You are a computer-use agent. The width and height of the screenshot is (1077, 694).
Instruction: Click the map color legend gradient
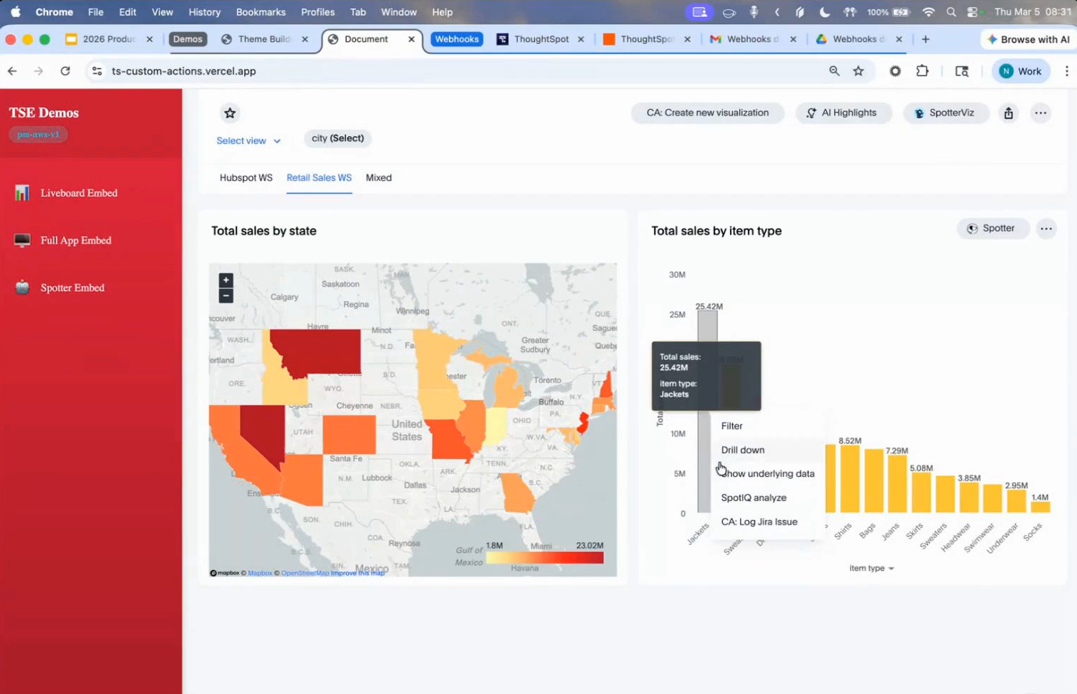pos(544,558)
